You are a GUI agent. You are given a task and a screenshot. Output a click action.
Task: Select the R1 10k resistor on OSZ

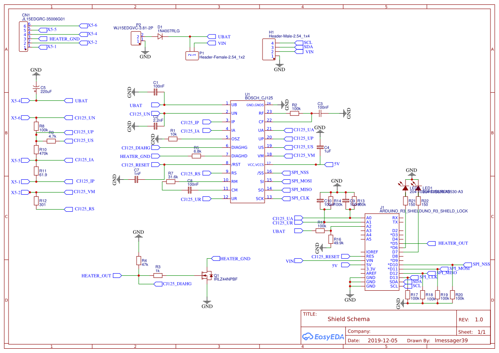[x=173, y=139]
